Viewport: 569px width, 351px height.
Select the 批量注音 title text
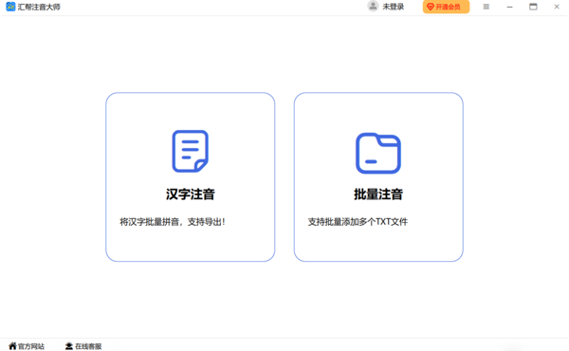click(378, 194)
